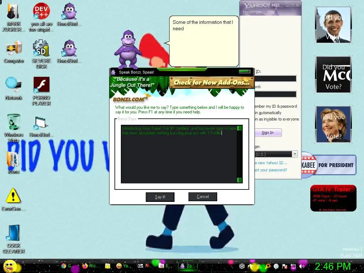The image size is (364, 273).
Task: Toggle the sign in as invisible to everyone option
Action: click(277, 119)
